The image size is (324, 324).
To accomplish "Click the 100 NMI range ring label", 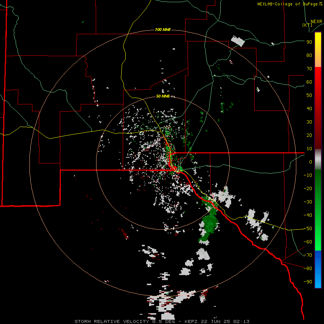I will coord(163,30).
